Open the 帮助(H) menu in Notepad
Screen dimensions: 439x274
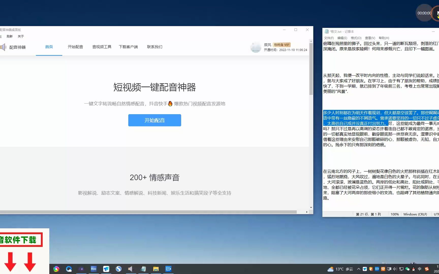pos(384,38)
